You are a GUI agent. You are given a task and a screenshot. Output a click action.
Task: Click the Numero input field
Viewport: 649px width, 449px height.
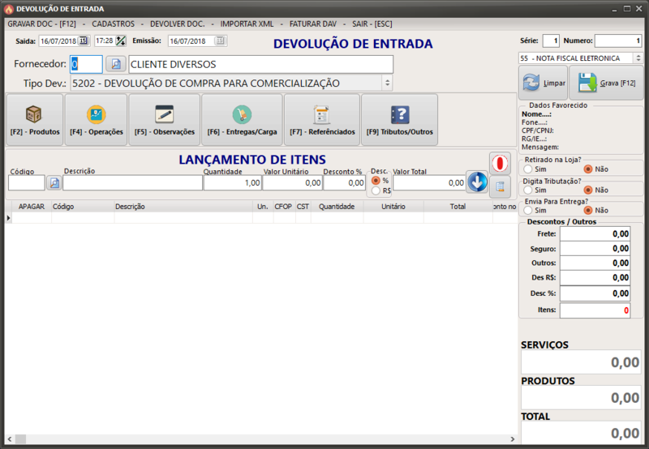coord(618,41)
